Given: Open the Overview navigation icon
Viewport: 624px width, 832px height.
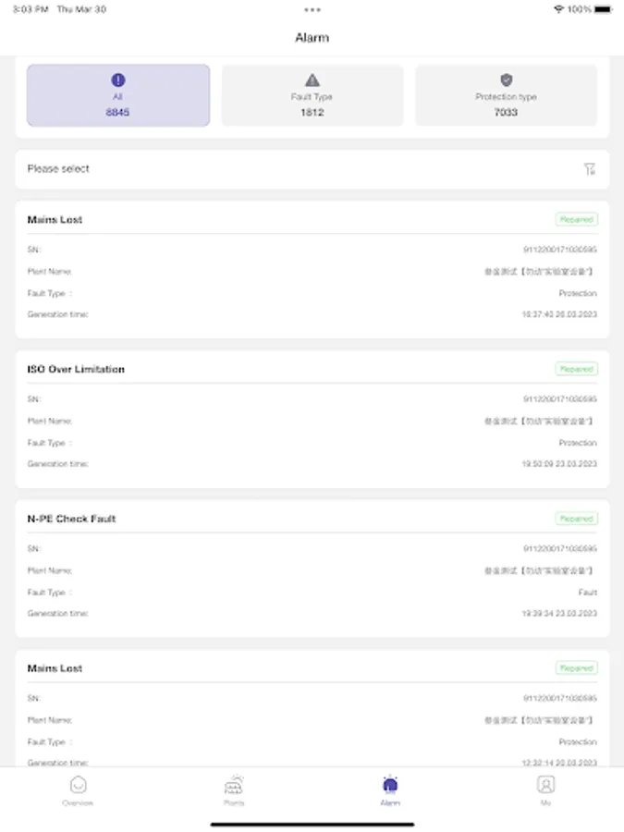Looking at the screenshot, I should click(79, 787).
